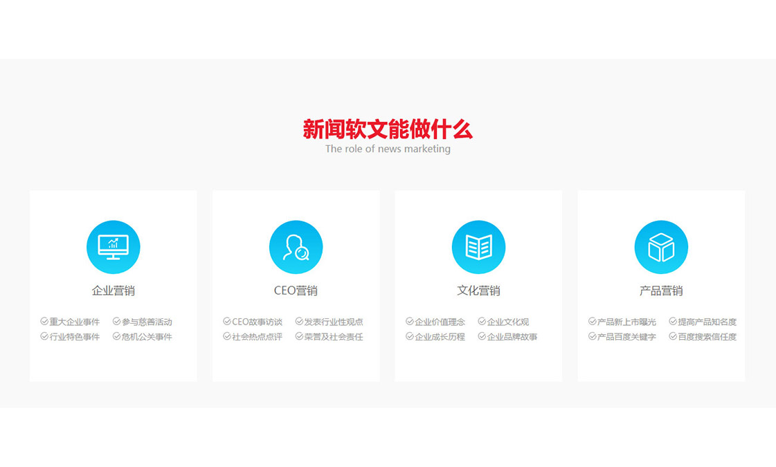
Task: Select the text 社会热点点评
Action: [x=258, y=337]
